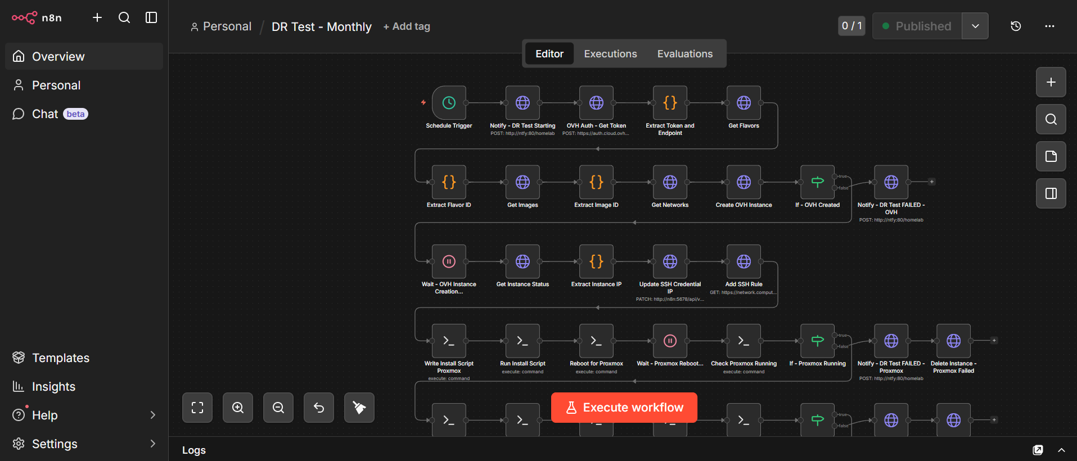Expand the Settings submenu

tap(152, 444)
